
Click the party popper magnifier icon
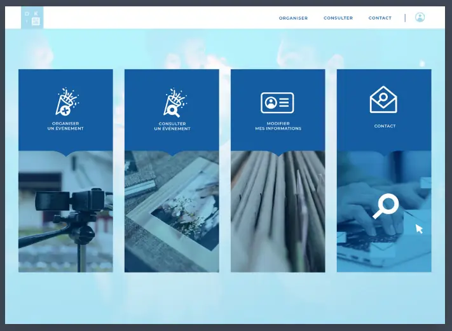coord(172,102)
